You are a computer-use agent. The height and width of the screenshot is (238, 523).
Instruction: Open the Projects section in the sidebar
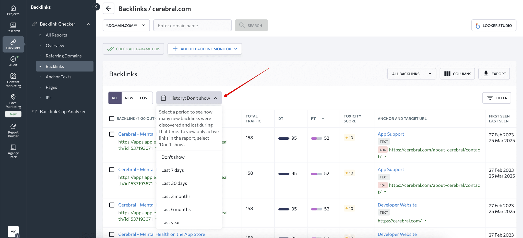(x=13, y=10)
